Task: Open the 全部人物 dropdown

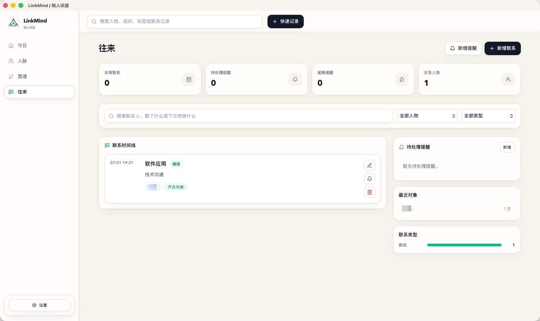Action: (x=427, y=116)
